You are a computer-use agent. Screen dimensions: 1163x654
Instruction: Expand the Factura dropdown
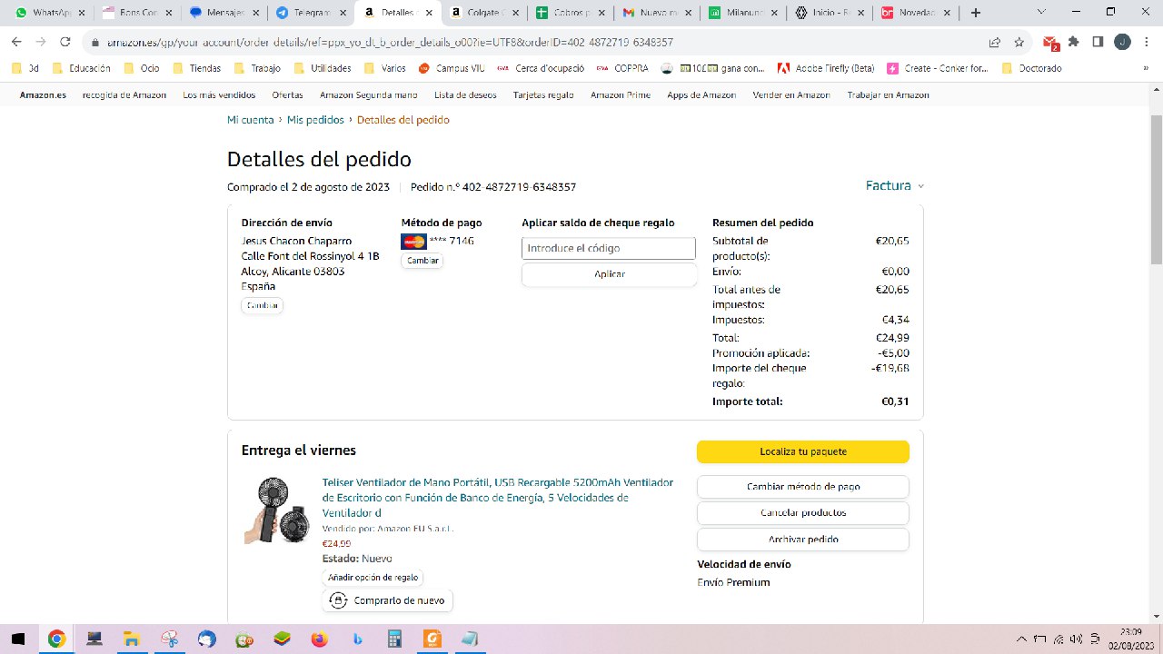coord(894,185)
